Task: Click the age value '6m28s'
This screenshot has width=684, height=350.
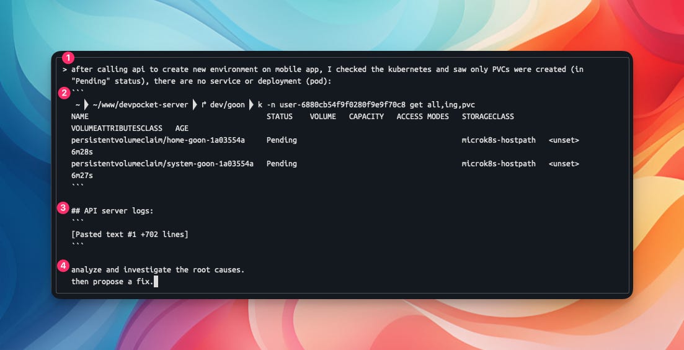Action: coord(82,152)
